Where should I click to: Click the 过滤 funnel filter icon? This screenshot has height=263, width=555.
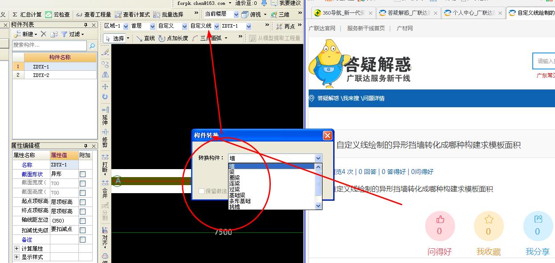64,34
